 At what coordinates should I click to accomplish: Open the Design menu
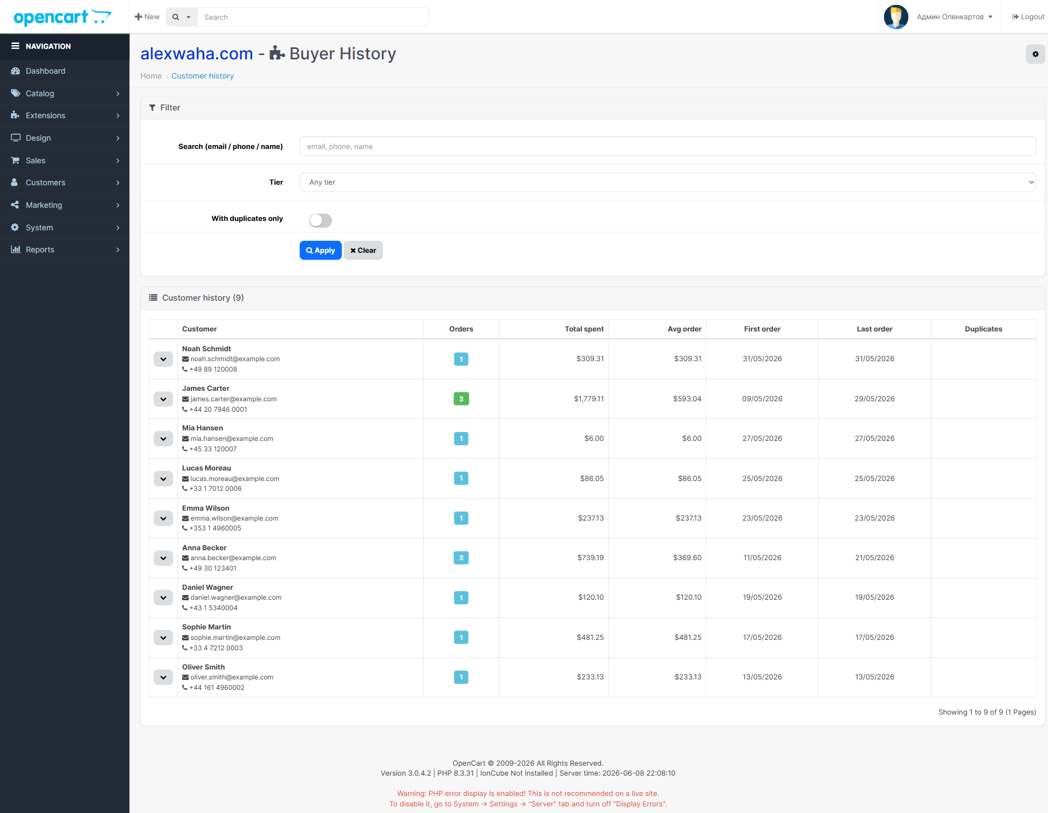coord(65,138)
